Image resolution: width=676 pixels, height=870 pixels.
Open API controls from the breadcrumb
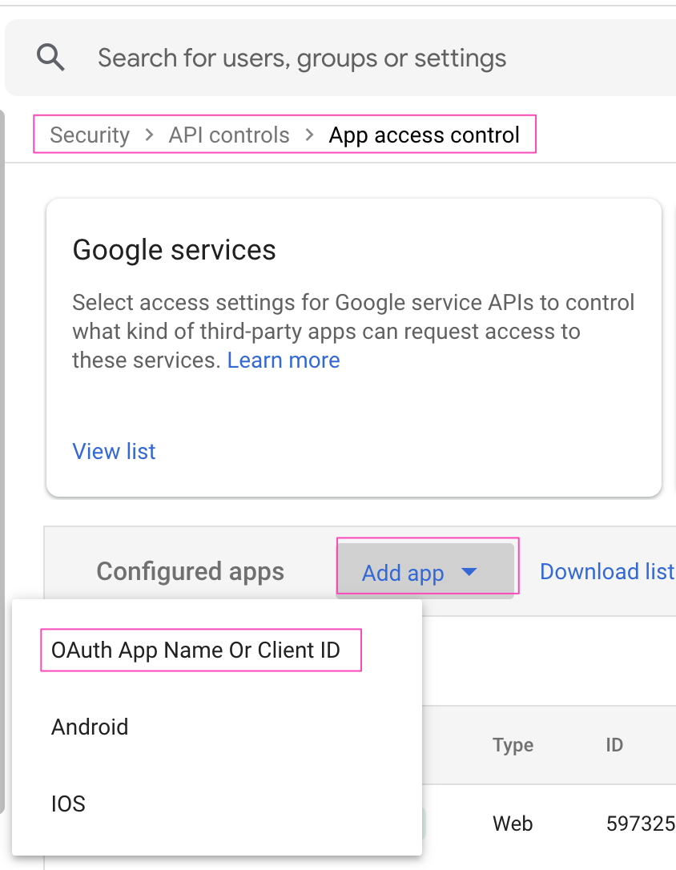click(x=228, y=135)
